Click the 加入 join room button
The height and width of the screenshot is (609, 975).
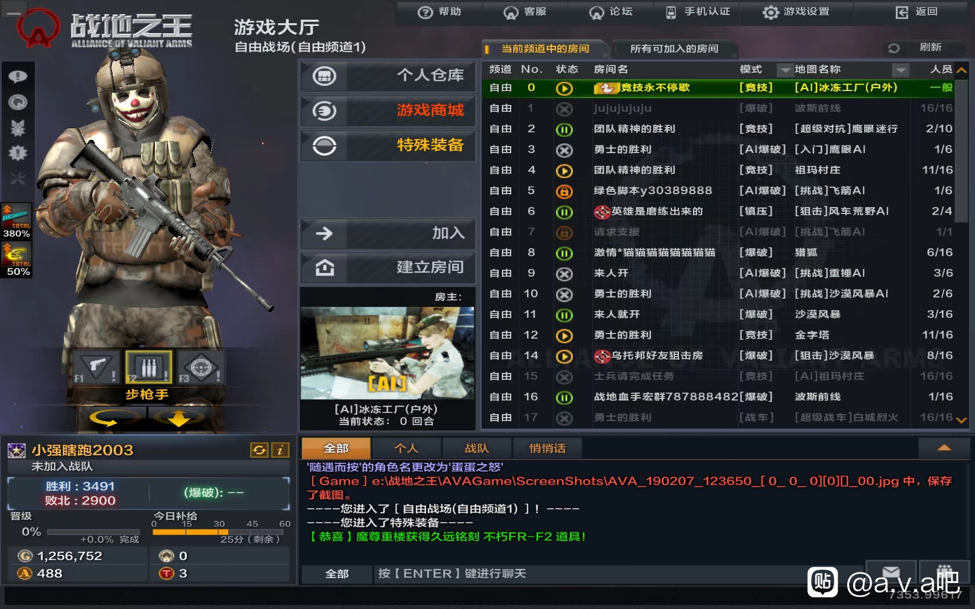tap(388, 233)
